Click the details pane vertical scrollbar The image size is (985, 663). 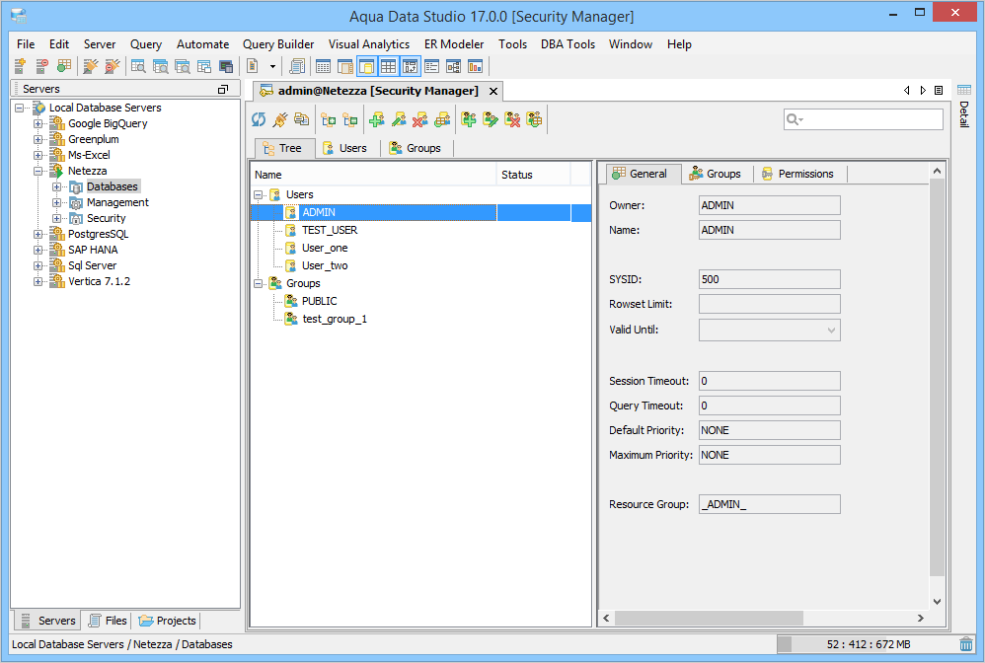937,377
